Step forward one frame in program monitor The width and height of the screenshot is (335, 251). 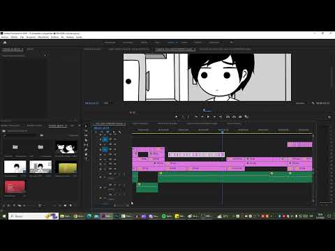(214, 116)
